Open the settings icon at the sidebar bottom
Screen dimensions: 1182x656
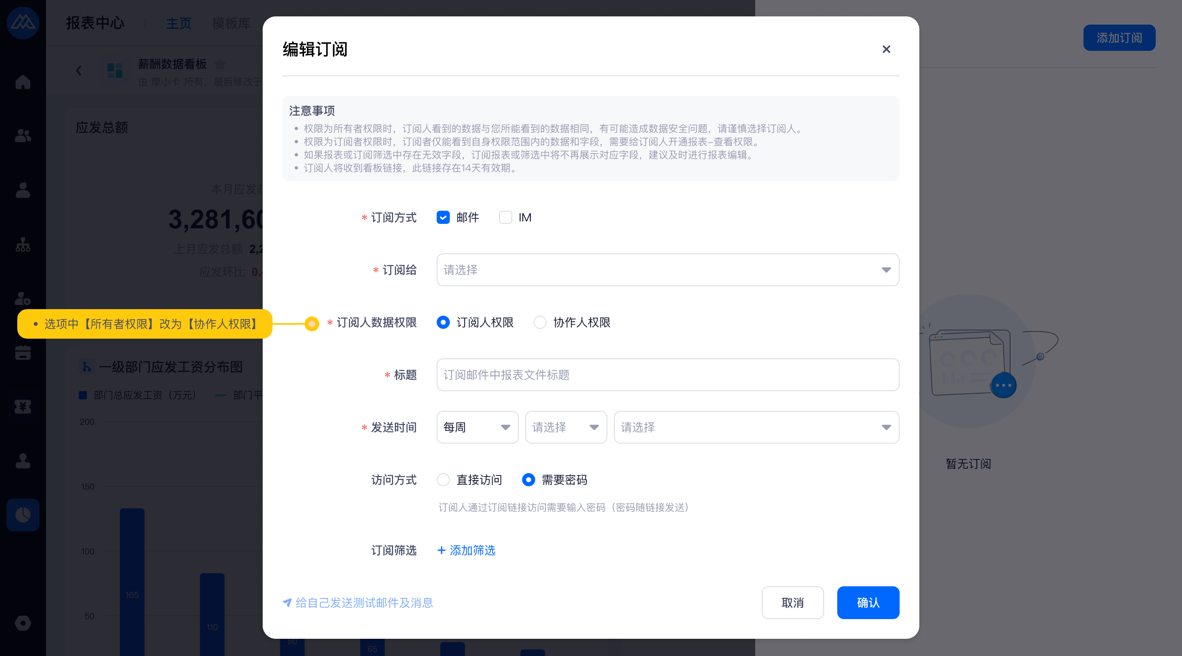(x=23, y=623)
